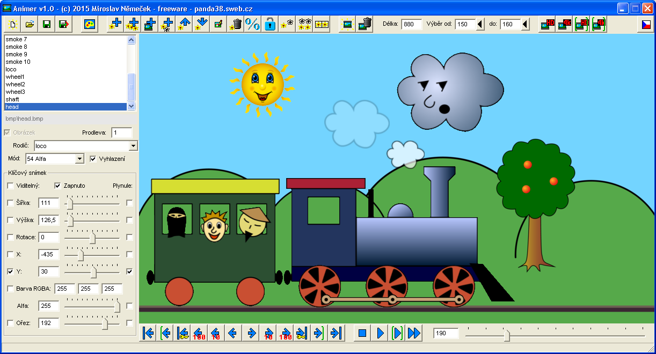Click arrow button beside Výběr od field
This screenshot has height=354, width=656.
click(480, 24)
